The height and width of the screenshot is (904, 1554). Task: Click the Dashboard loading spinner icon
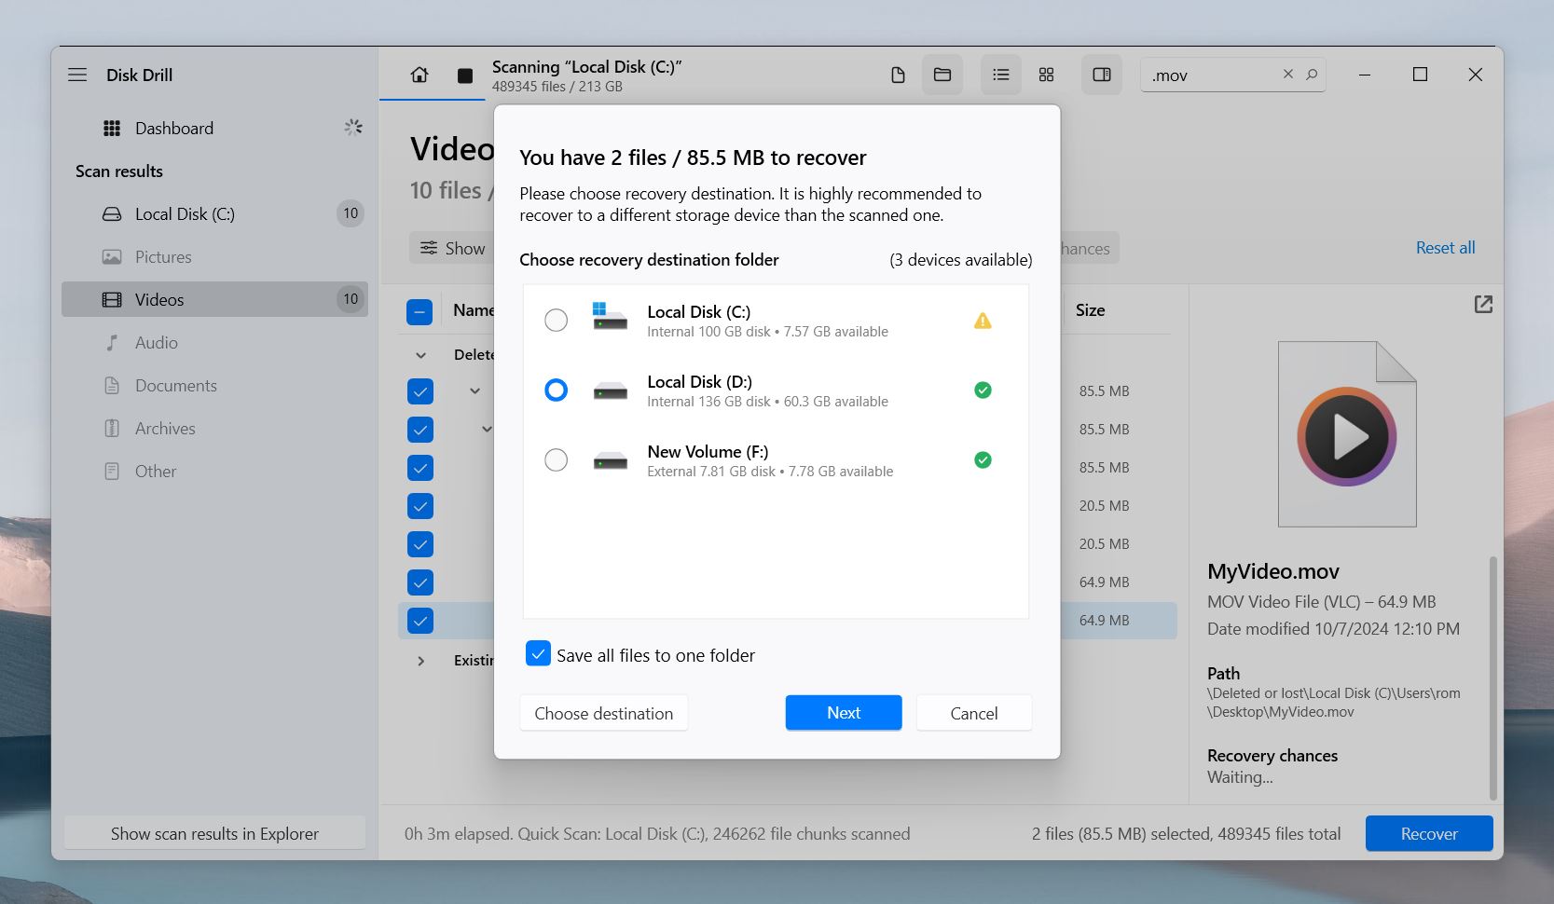tap(352, 128)
